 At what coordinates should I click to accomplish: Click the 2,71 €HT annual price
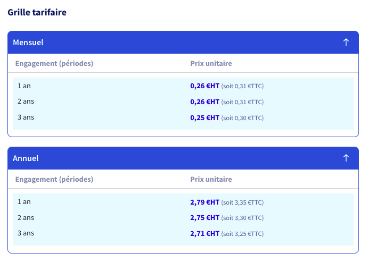[x=205, y=233]
